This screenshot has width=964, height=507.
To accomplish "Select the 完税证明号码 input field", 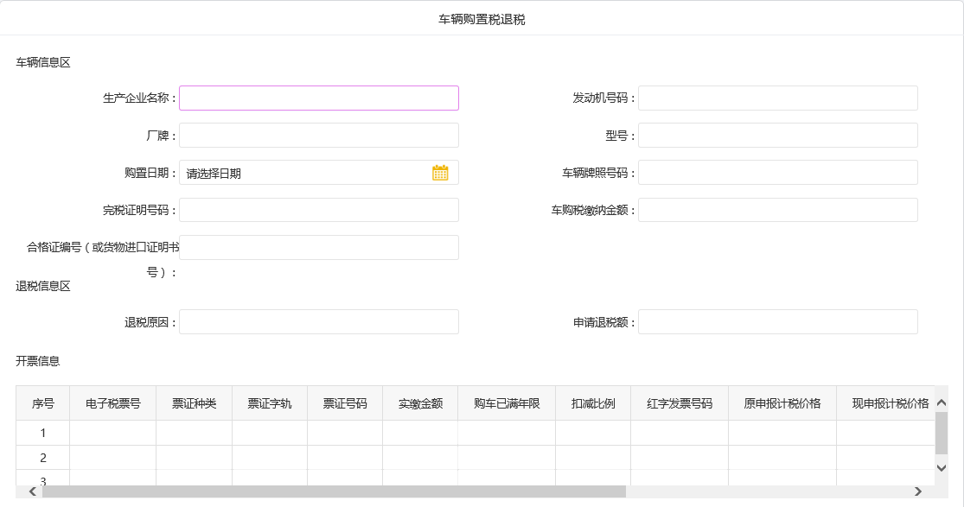I will [x=318, y=210].
